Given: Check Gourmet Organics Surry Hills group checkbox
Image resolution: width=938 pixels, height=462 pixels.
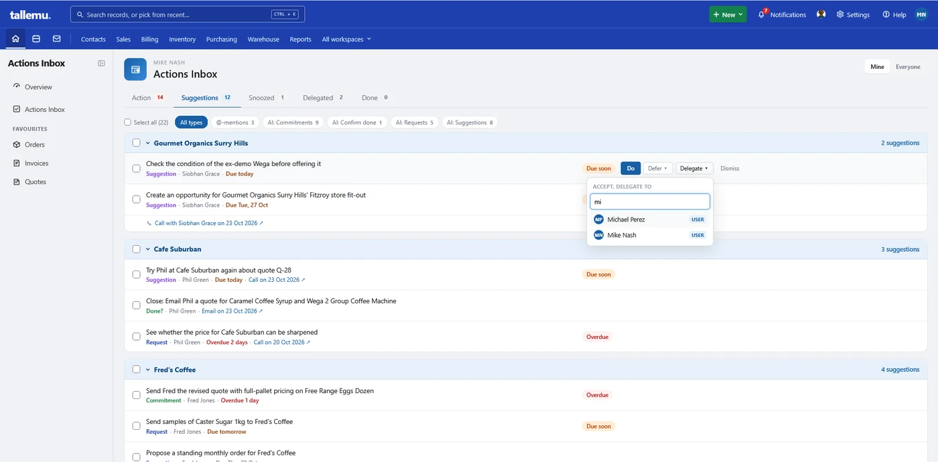Looking at the screenshot, I should click(137, 143).
